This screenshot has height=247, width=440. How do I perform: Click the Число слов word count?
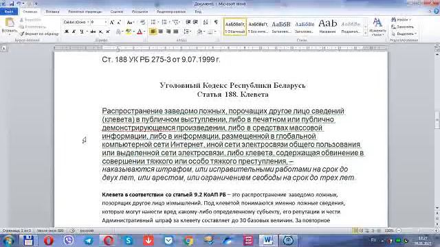pyautogui.click(x=50, y=231)
